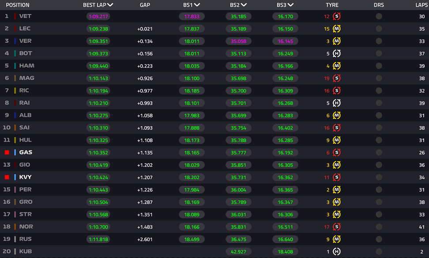
Task: Click Bottas's hard tyre icon
Action: (x=336, y=53)
